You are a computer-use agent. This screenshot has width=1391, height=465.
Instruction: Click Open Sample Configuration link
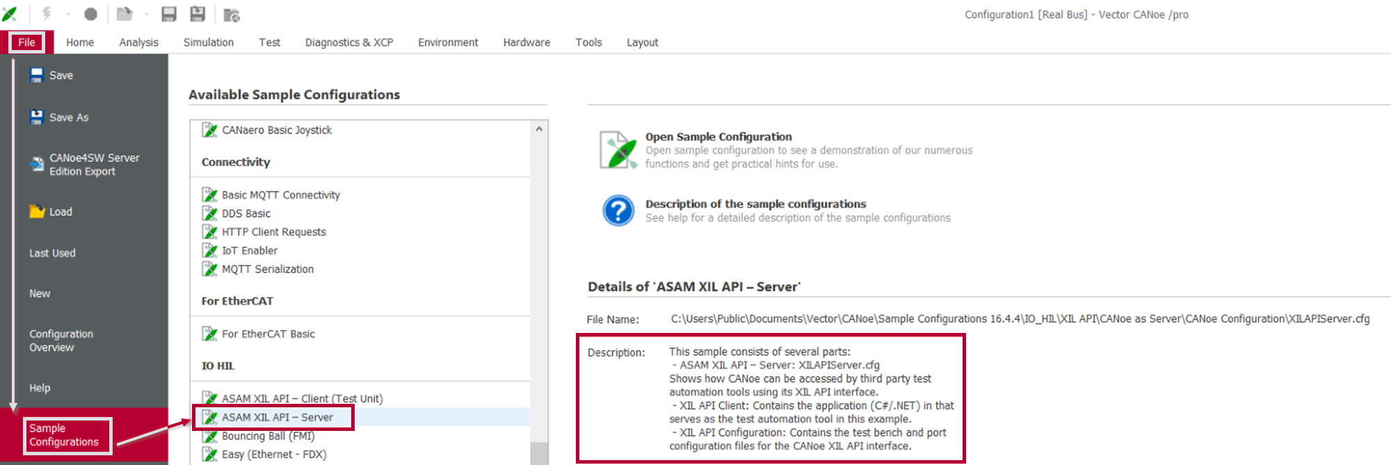click(718, 137)
